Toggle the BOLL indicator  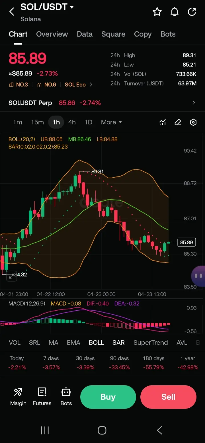tap(96, 342)
